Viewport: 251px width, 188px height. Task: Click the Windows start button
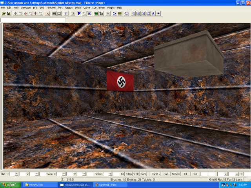click(10, 185)
